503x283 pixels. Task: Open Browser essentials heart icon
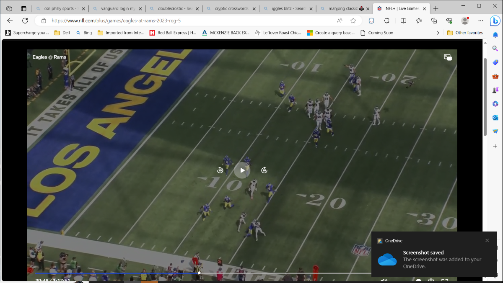pyautogui.click(x=449, y=21)
